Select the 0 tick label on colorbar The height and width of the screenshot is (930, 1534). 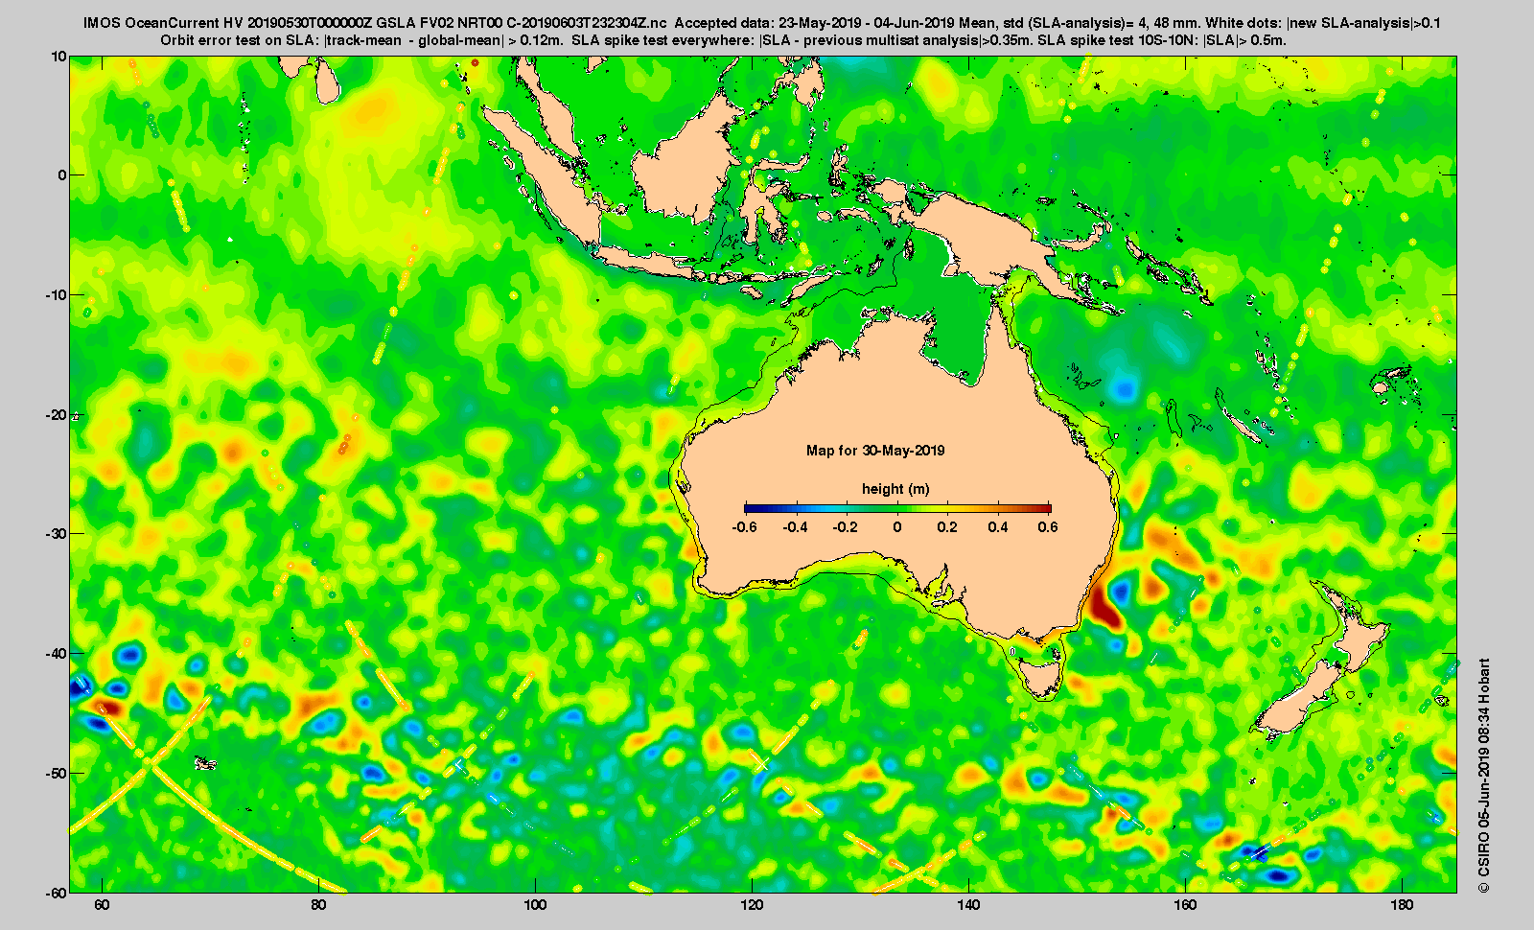897,527
